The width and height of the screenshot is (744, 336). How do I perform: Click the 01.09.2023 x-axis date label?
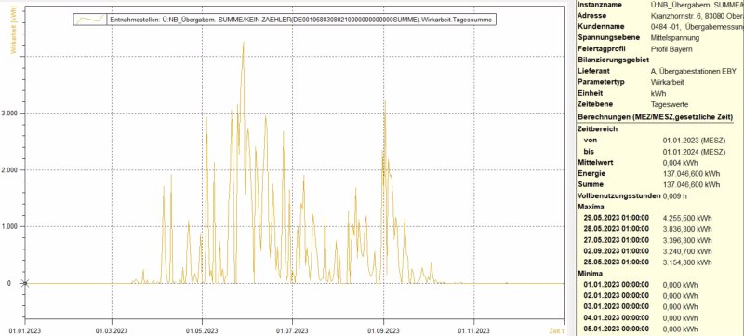[383, 329]
